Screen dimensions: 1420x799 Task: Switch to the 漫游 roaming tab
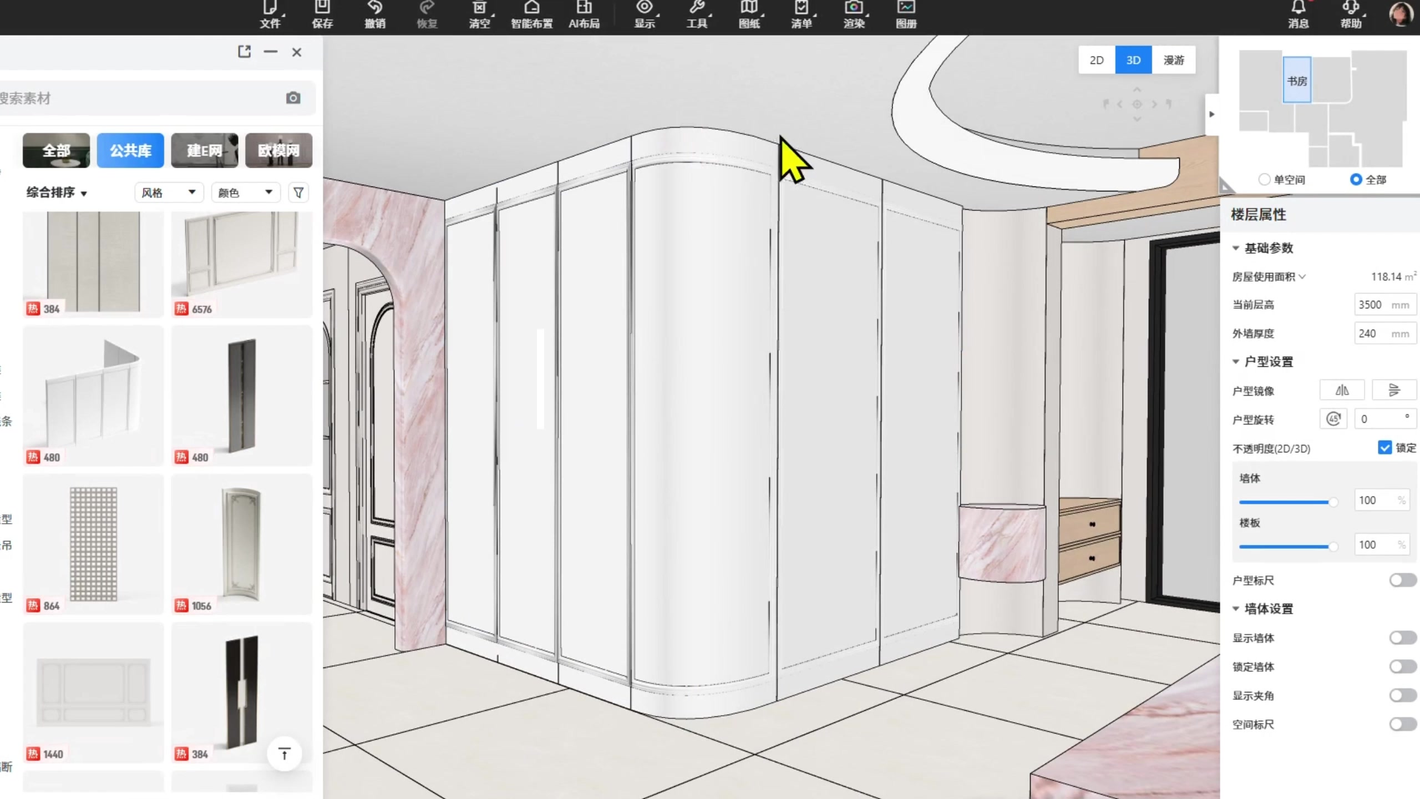(x=1173, y=60)
